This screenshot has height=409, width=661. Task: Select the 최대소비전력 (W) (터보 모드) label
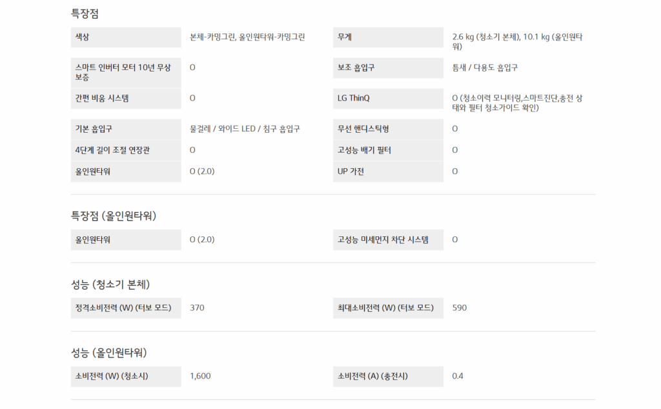click(x=385, y=308)
